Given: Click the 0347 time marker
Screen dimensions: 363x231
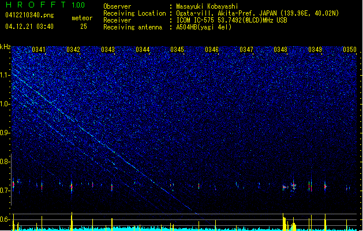Looking at the screenshot, I should click(246, 50).
